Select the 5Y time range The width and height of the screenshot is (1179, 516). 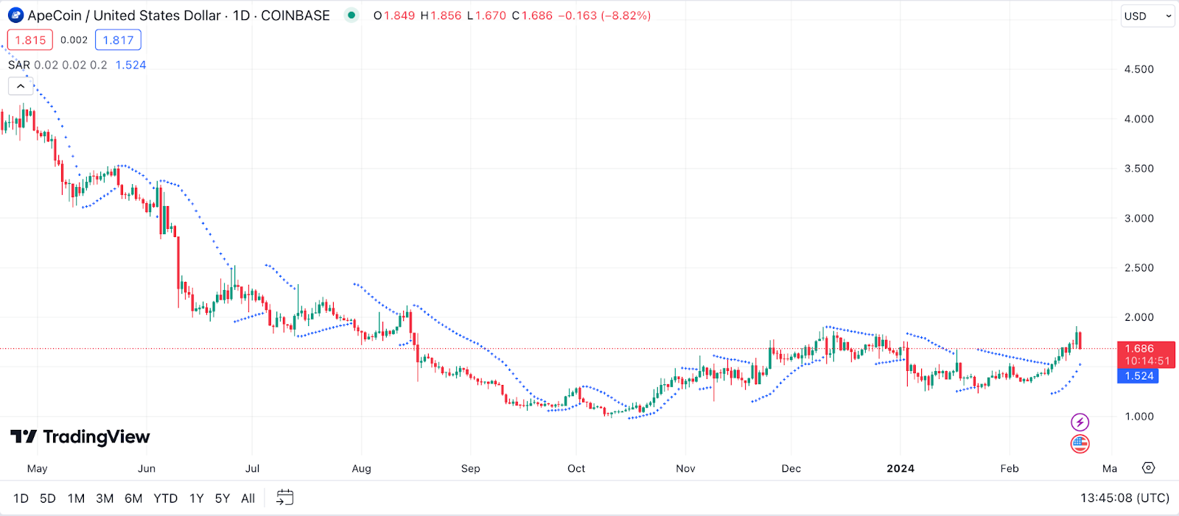pos(223,498)
